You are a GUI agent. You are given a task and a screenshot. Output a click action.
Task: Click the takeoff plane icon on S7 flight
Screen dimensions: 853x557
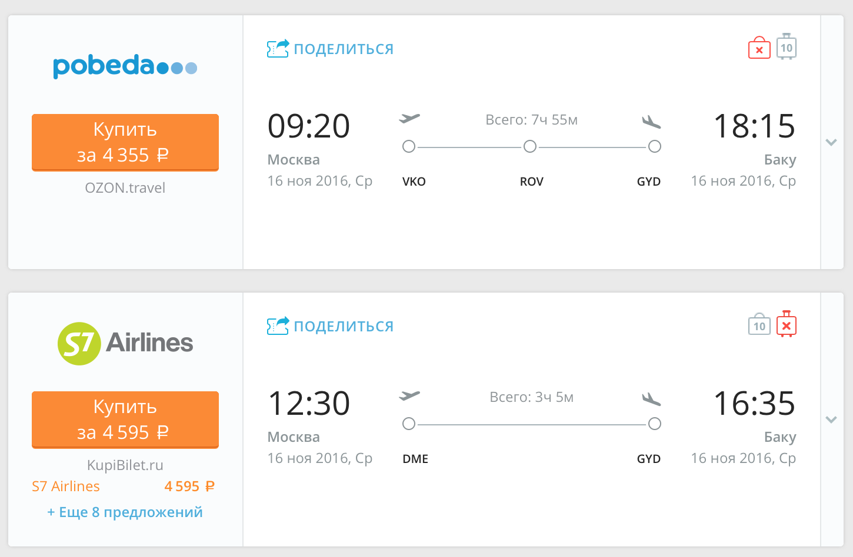pos(409,395)
